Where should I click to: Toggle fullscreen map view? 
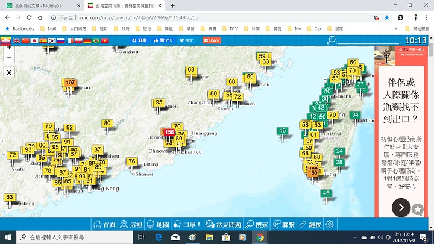click(9, 72)
